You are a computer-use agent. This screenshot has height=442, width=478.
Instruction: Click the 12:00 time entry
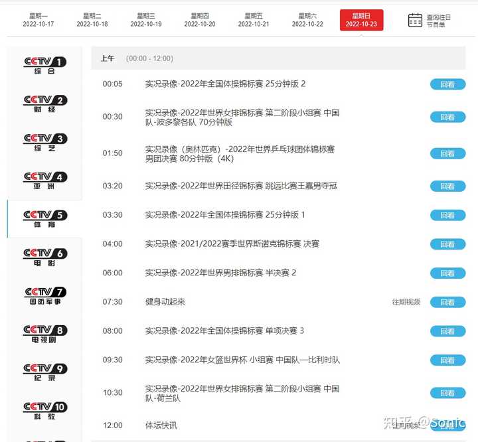click(x=112, y=425)
